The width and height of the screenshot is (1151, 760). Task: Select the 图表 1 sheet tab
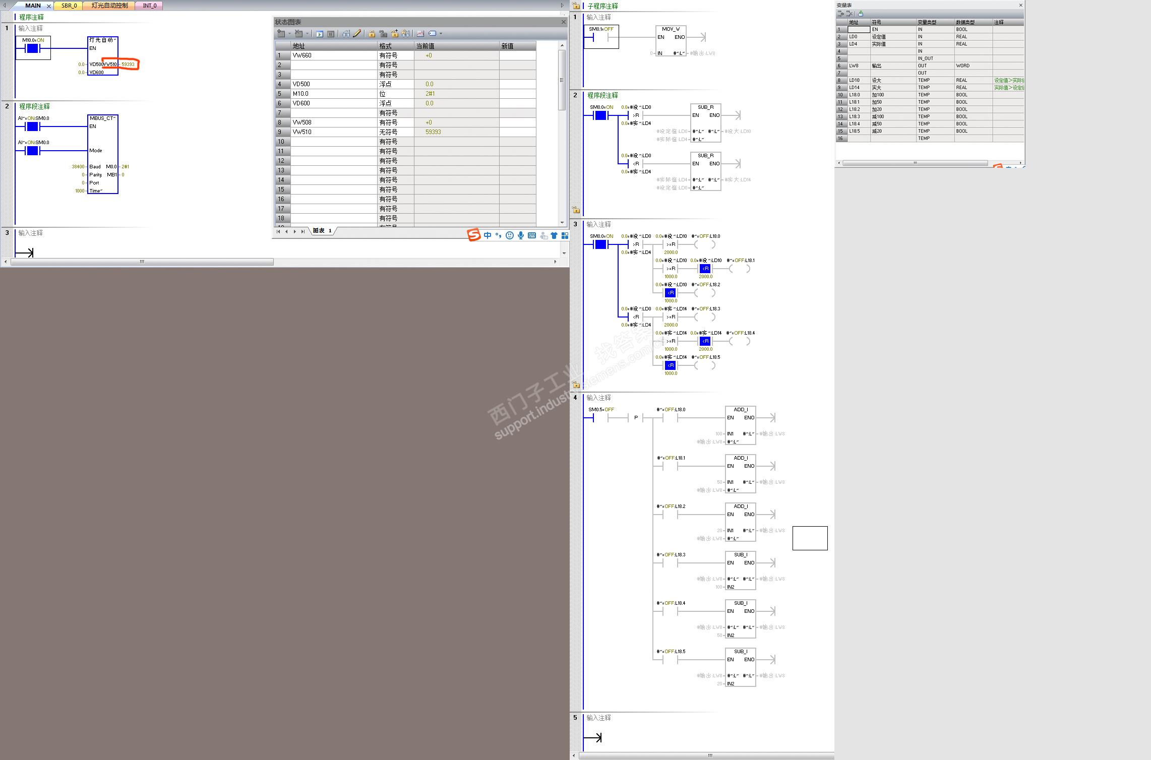click(322, 231)
